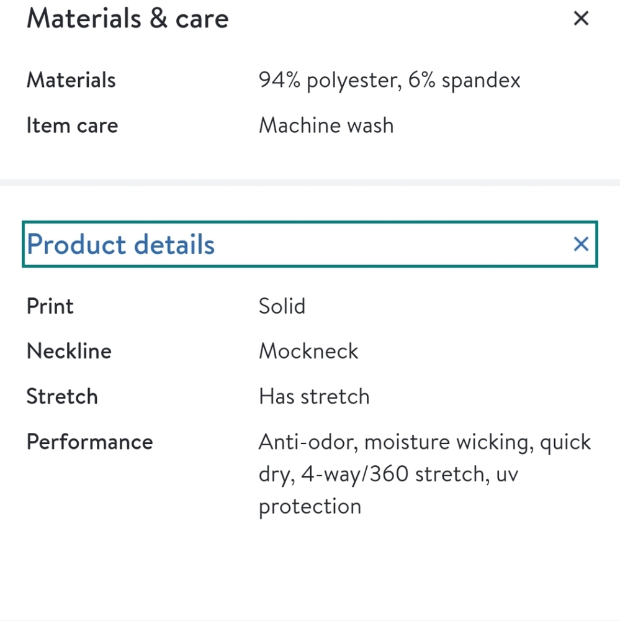Click the Product details heading
Viewport: 620px width, 621px height.
click(x=121, y=244)
